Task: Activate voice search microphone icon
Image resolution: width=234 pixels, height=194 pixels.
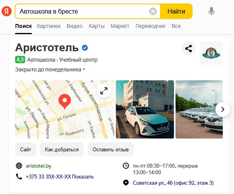Action: point(212,11)
